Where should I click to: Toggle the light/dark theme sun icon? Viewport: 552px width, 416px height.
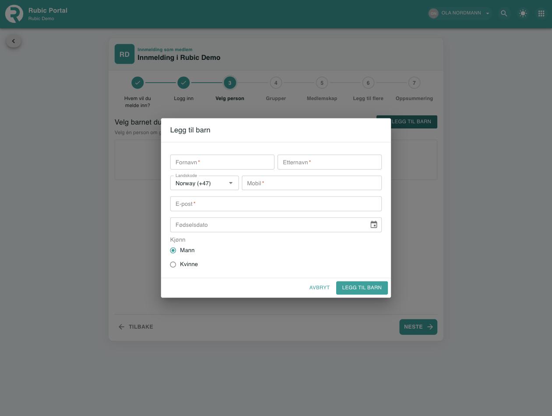coord(523,14)
